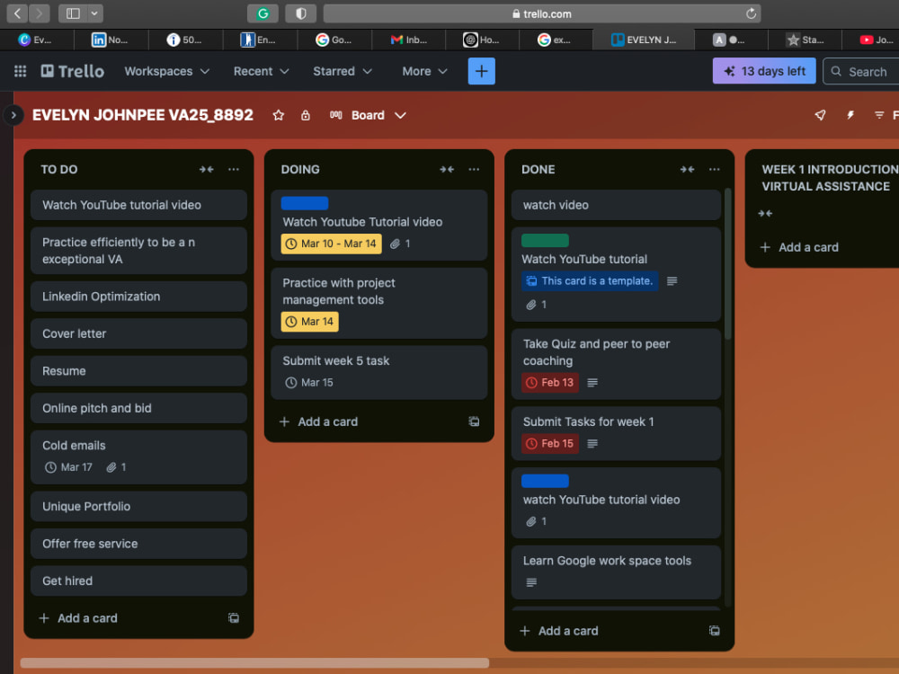Open Practice with project management tools card

click(379, 302)
